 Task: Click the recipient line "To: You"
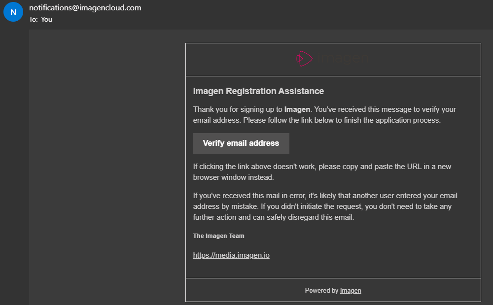click(x=40, y=20)
